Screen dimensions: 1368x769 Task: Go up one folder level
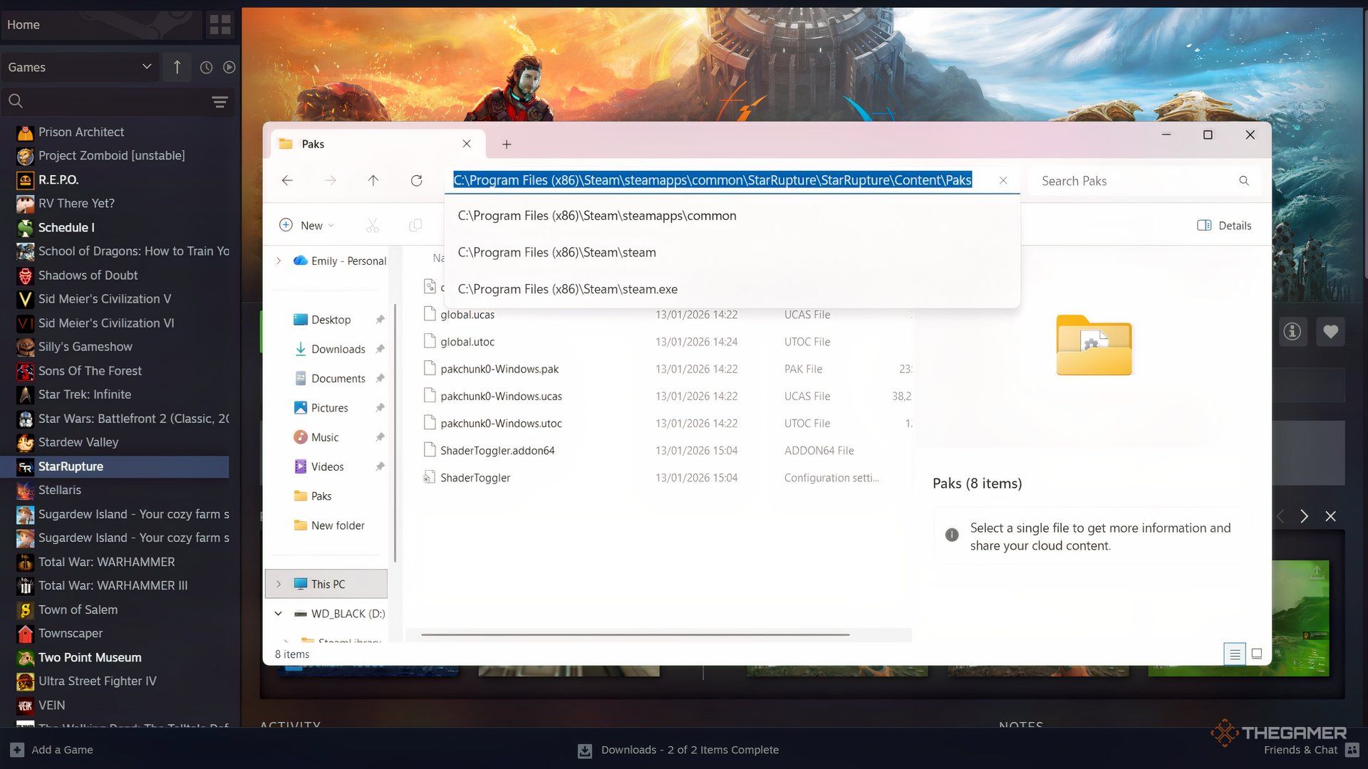(373, 181)
